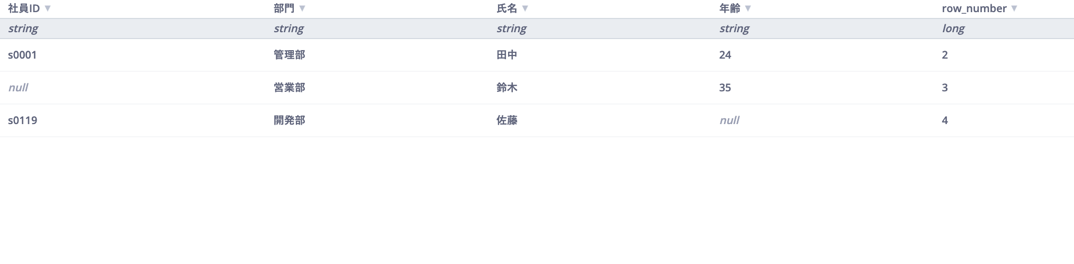Select the null 社員ID cell
This screenshot has height=264, width=1074.
pos(18,88)
